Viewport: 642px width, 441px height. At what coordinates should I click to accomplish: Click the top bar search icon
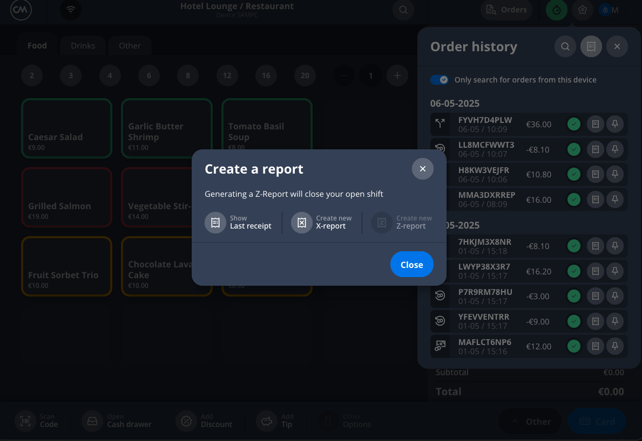click(x=403, y=10)
